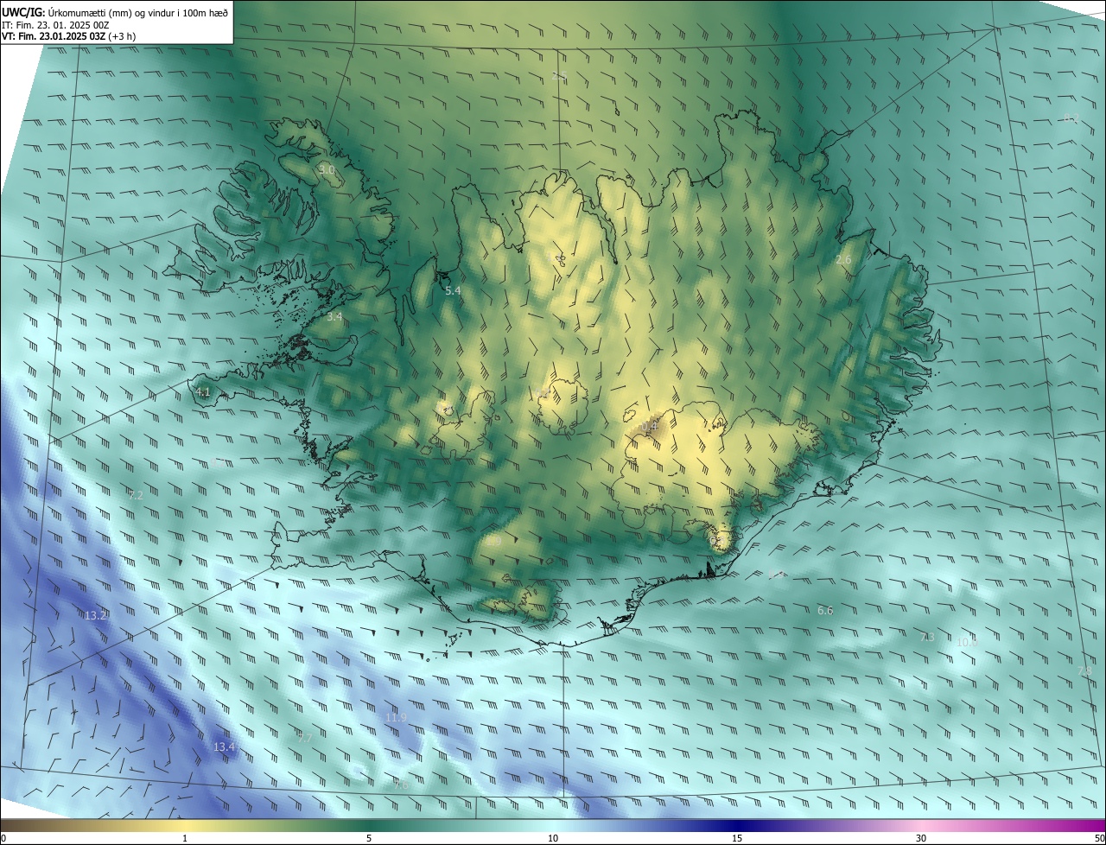Image resolution: width=1106 pixels, height=845 pixels.
Task: Click the 15 tick on the color scale
Action: click(x=737, y=838)
